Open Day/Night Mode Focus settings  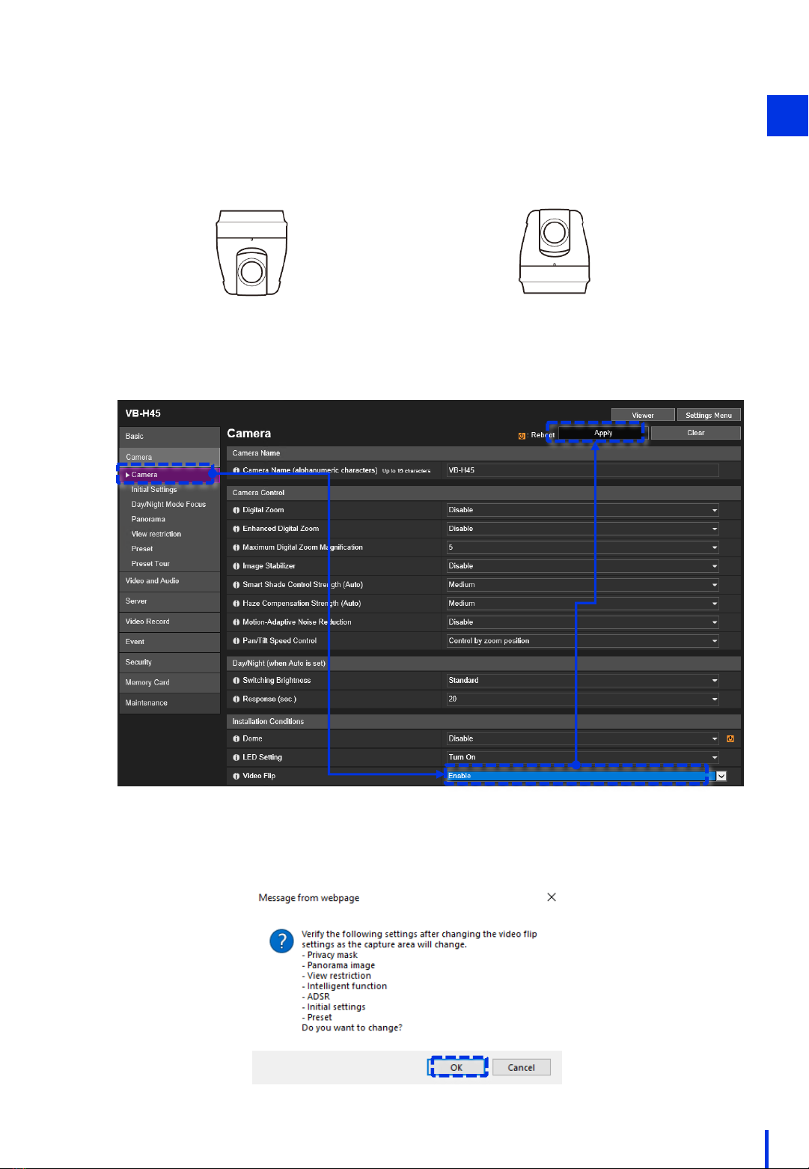[x=168, y=505]
